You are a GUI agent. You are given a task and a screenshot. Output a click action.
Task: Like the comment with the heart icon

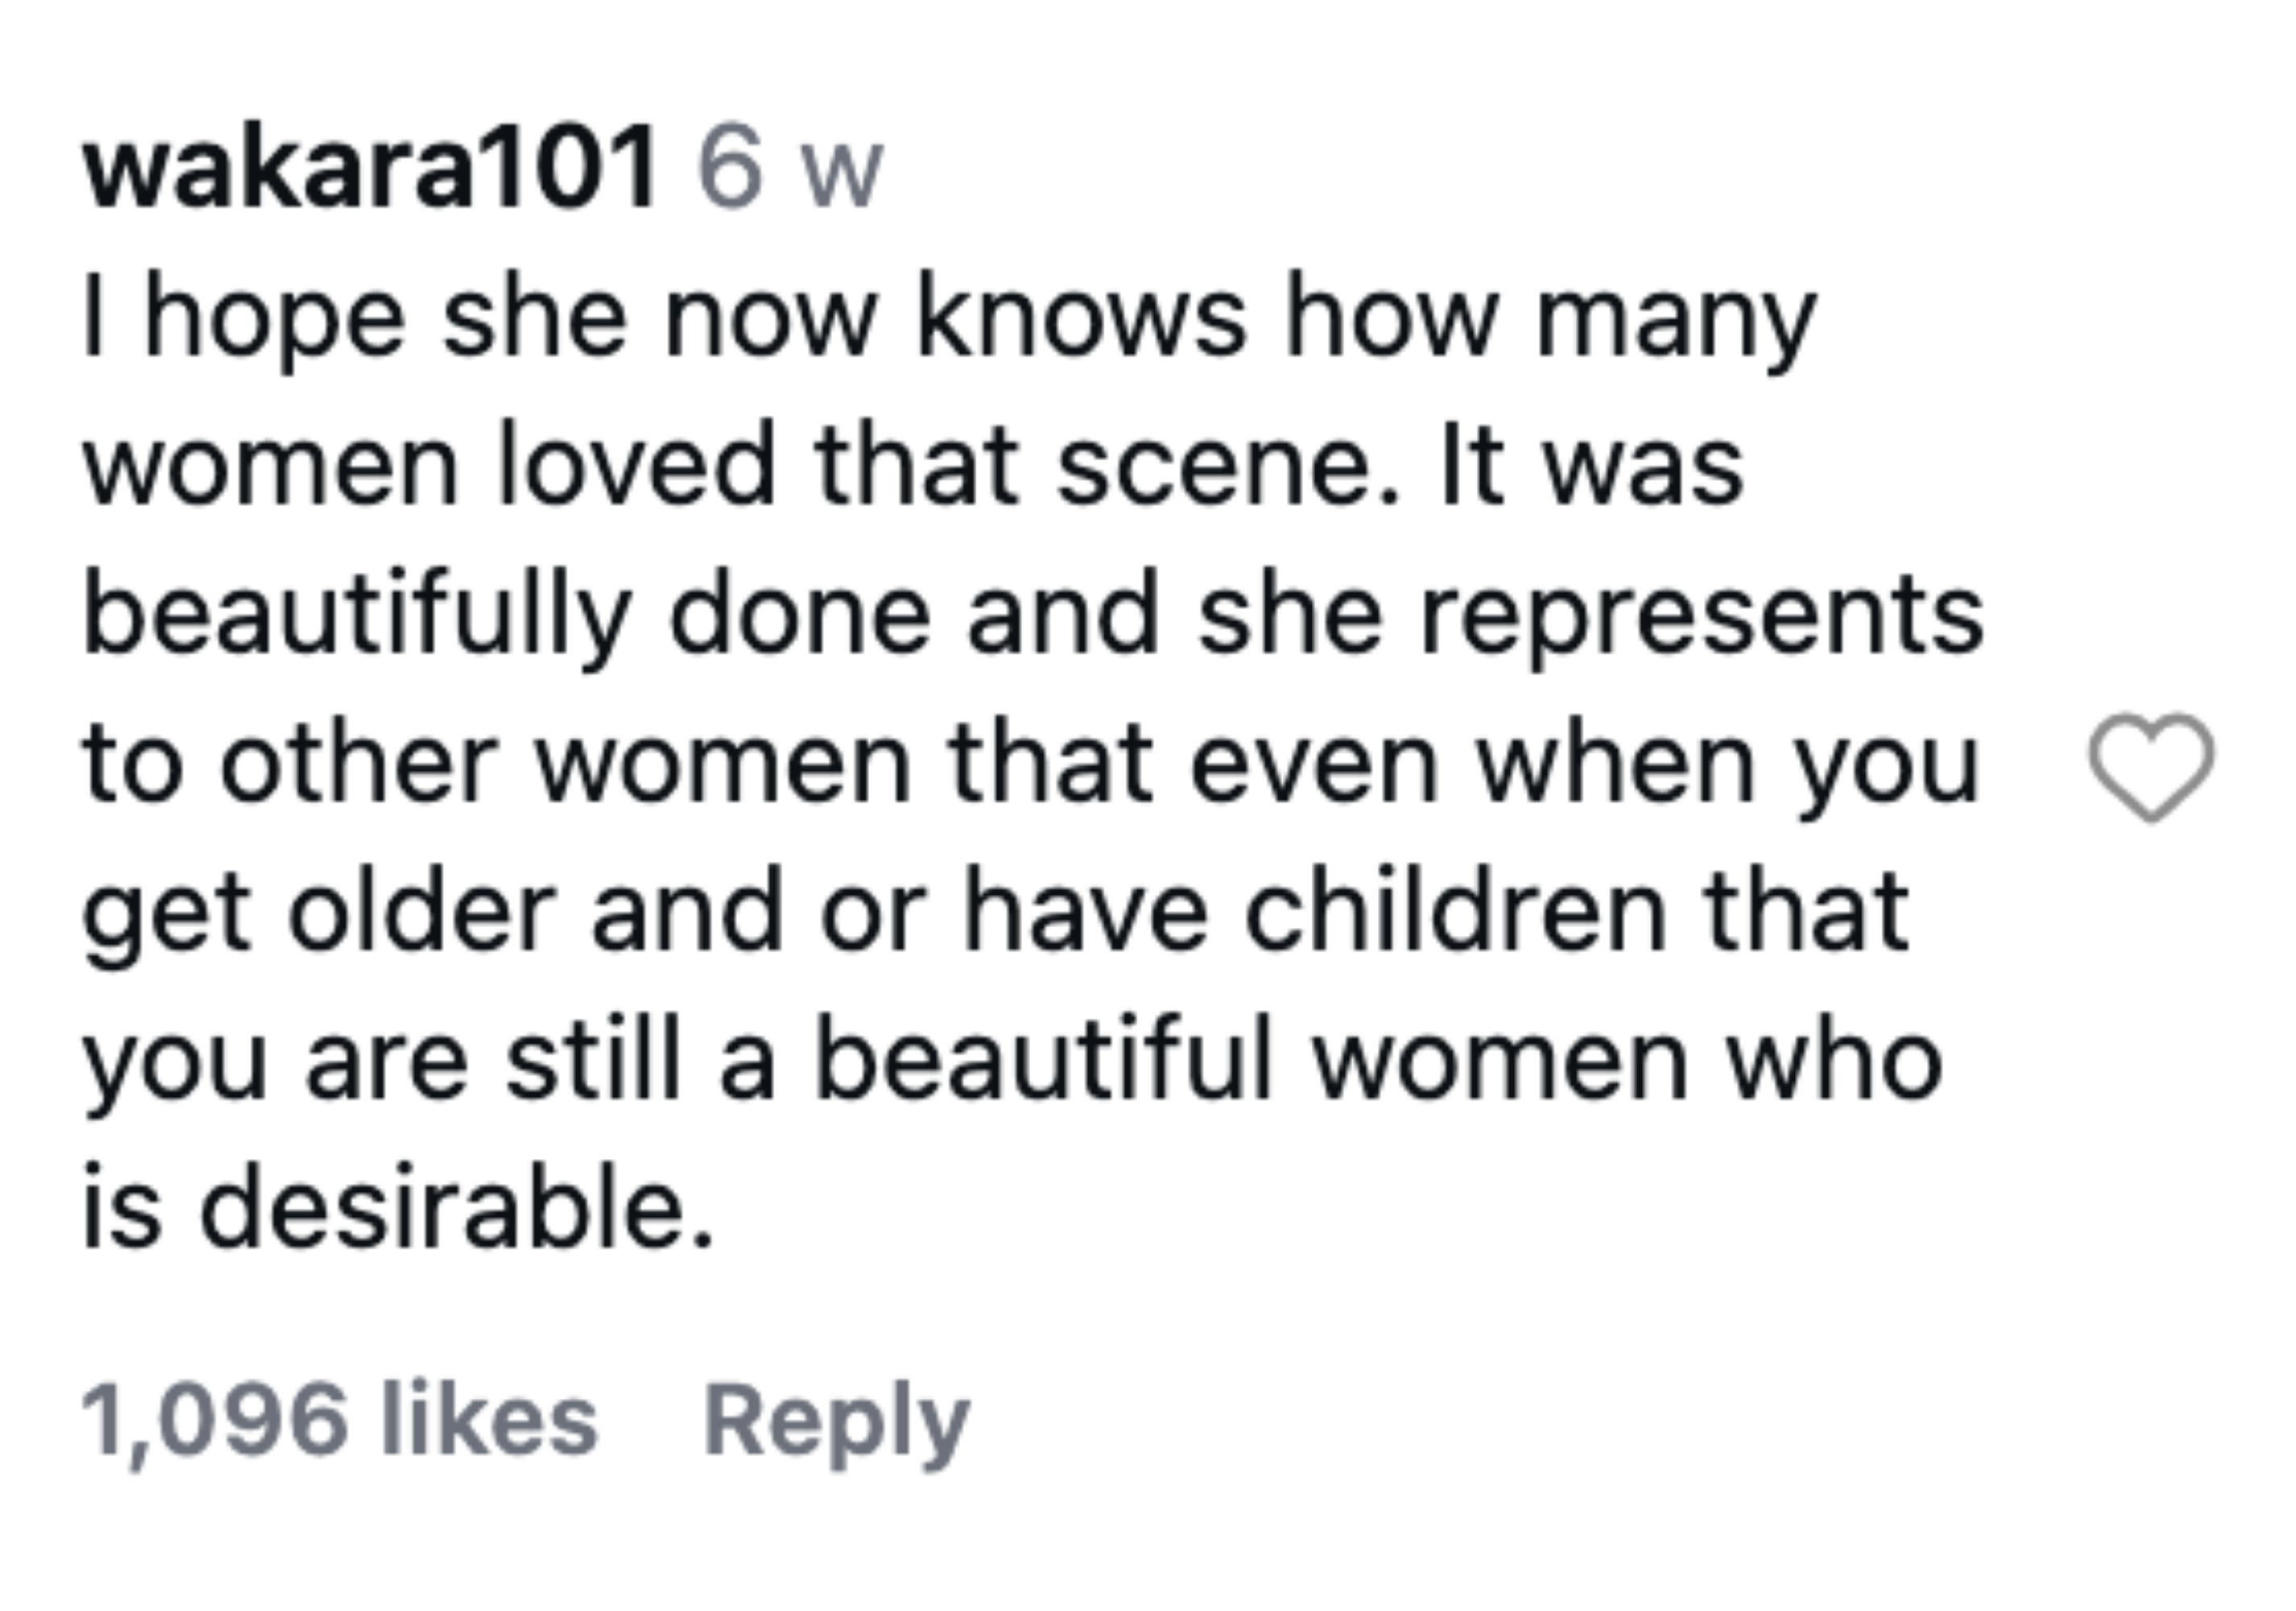tap(2151, 767)
